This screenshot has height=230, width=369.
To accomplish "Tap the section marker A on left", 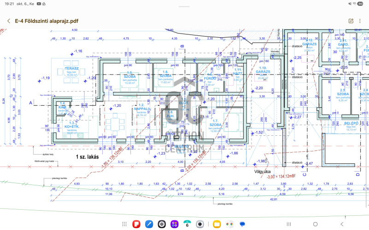I will [30, 103].
